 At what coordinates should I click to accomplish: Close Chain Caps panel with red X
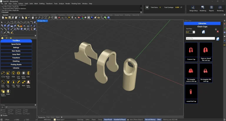218,31
